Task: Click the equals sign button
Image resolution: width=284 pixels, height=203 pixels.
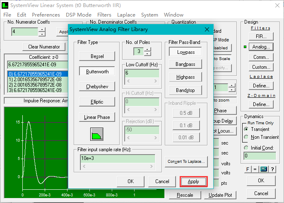Action: coord(255,169)
